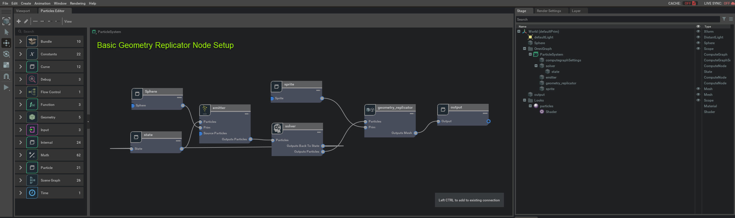Click the output node's right output port
This screenshot has width=735, height=218.
coord(488,121)
